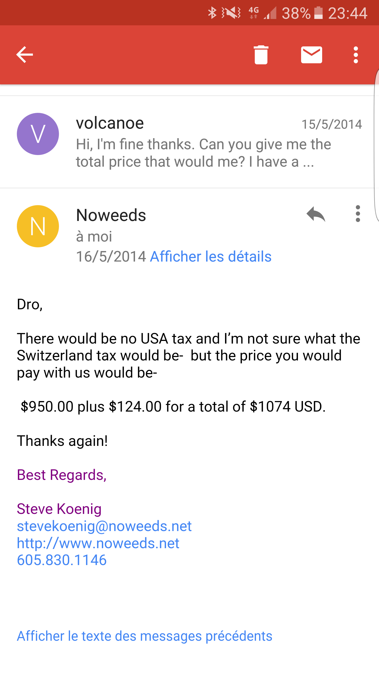Open the http://www.noweeds.net link

click(x=98, y=543)
